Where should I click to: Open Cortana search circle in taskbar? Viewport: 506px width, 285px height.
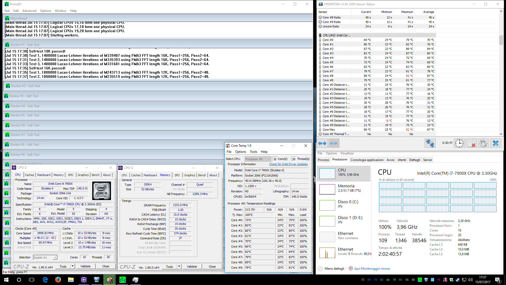coord(19,280)
